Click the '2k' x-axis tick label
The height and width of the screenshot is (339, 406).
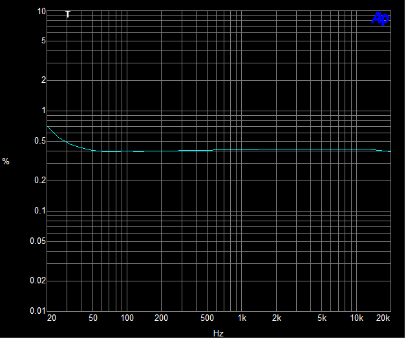click(x=277, y=318)
